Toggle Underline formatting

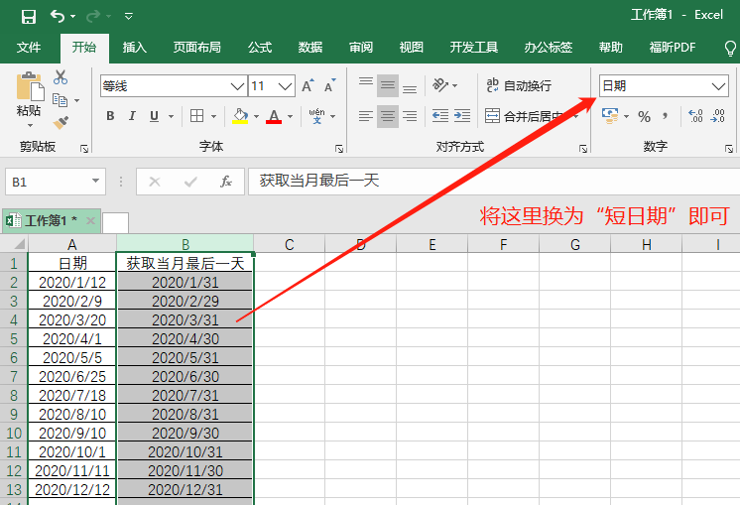(154, 116)
